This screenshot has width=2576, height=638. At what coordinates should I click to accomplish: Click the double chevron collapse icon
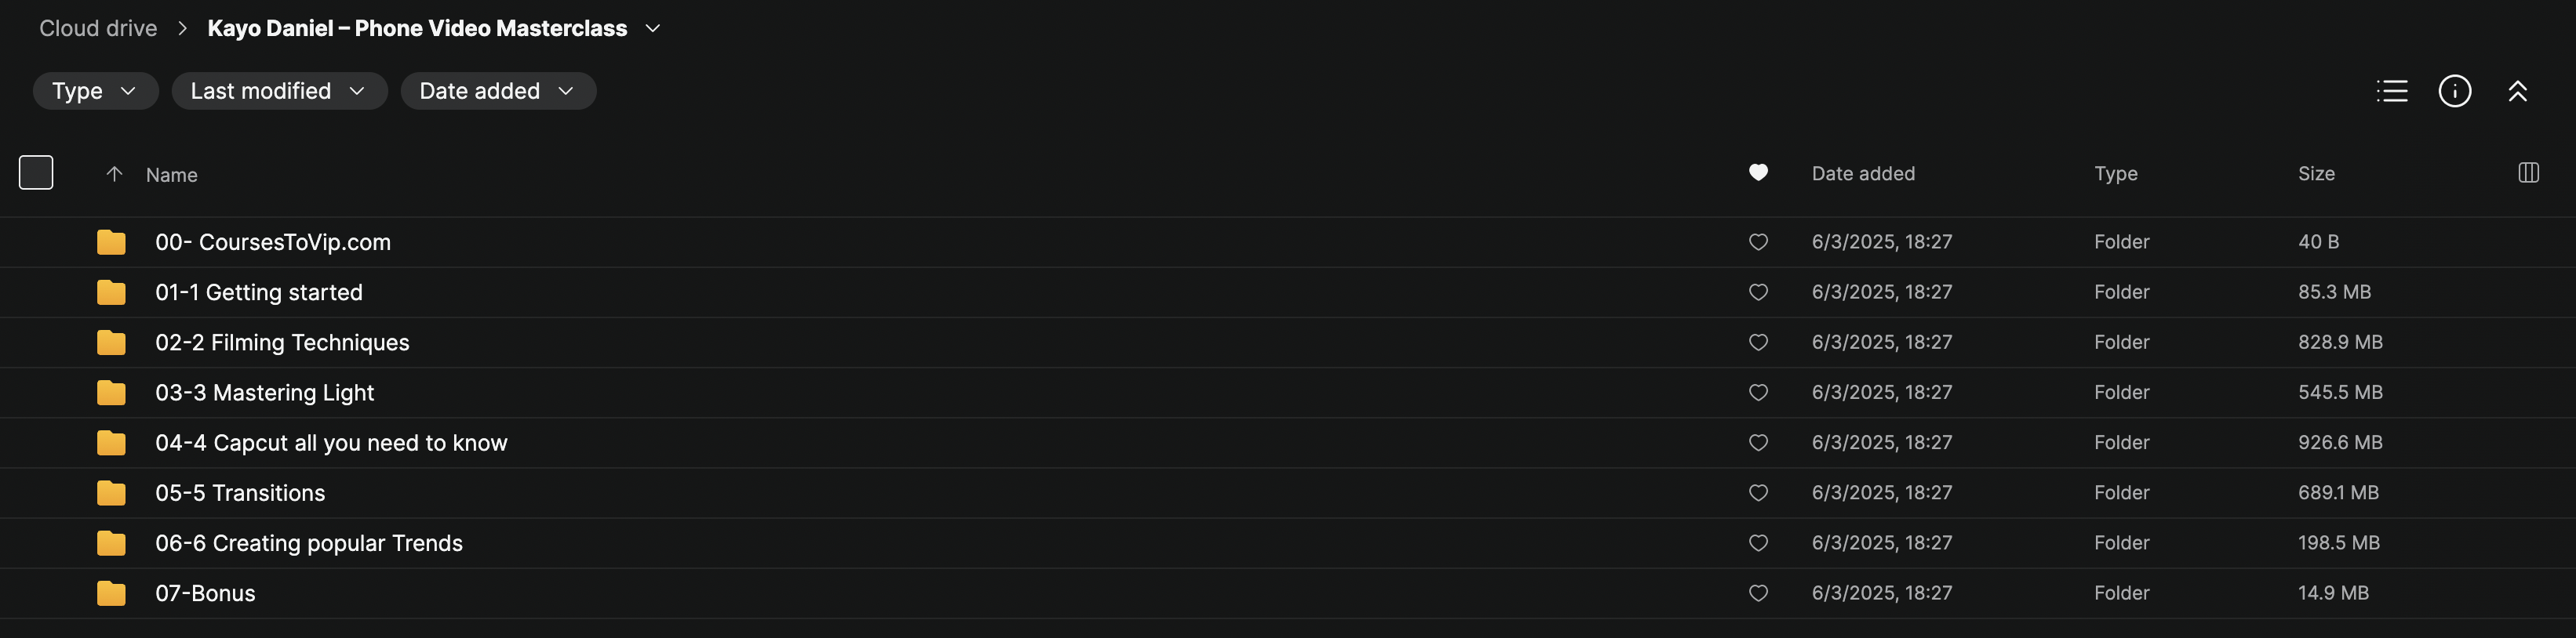(x=2517, y=91)
